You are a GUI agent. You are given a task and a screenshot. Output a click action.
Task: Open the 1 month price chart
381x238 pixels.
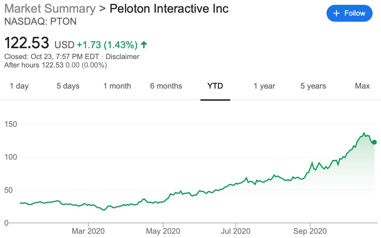pyautogui.click(x=117, y=86)
